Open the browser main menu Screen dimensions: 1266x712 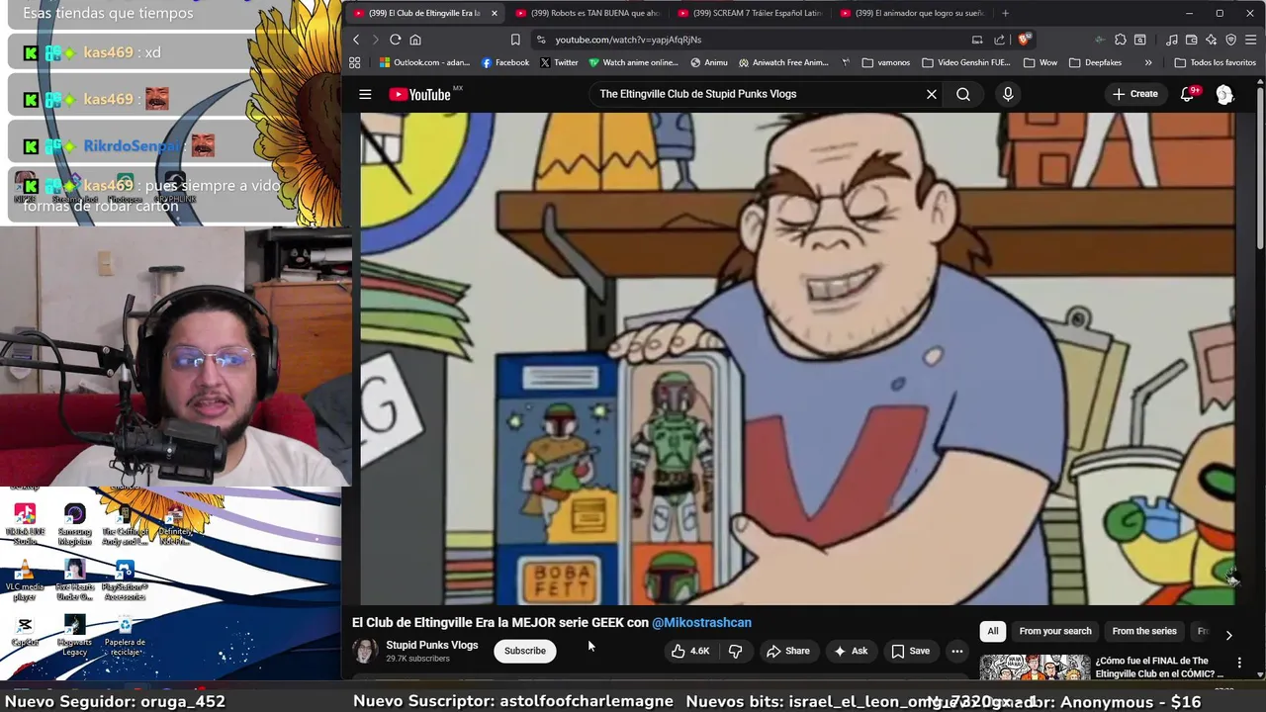point(1251,40)
